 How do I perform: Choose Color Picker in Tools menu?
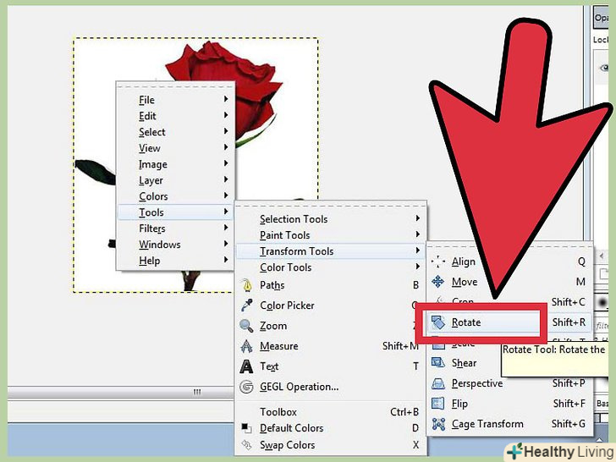point(330,305)
